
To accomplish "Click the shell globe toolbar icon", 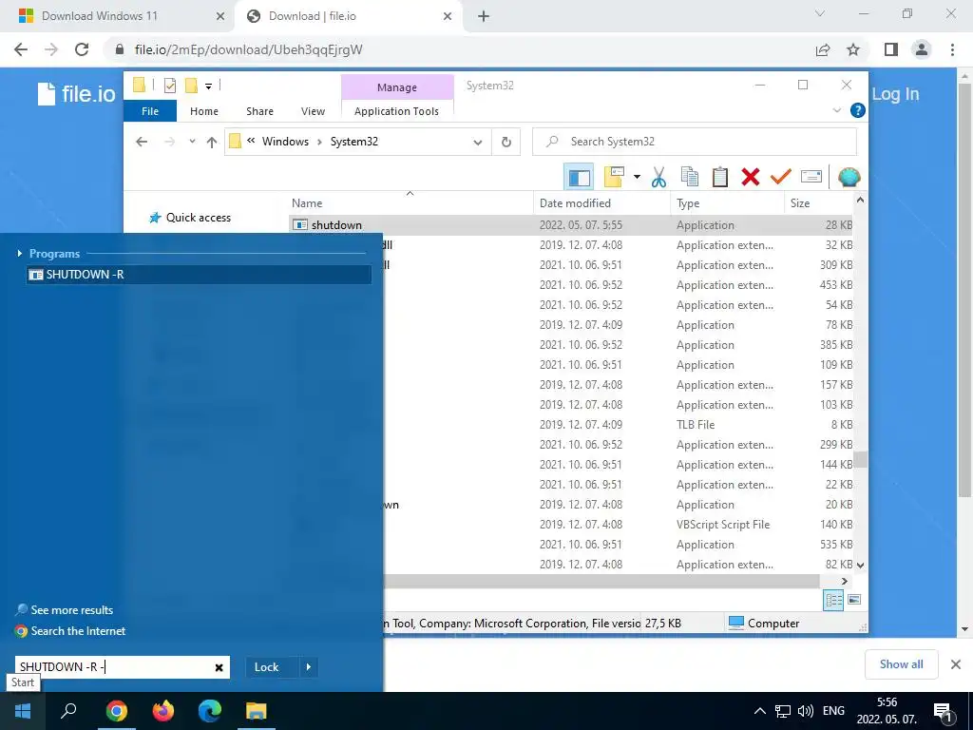I will tap(849, 177).
